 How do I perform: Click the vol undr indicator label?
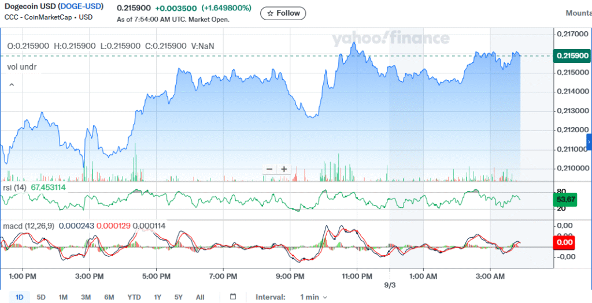tap(21, 67)
